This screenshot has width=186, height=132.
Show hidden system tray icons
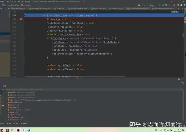pyautogui.click(x=152, y=130)
